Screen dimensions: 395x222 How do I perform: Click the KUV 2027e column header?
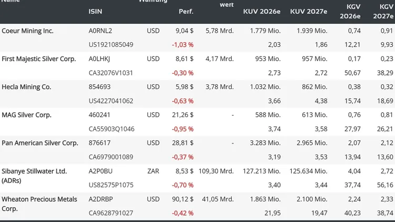click(309, 12)
